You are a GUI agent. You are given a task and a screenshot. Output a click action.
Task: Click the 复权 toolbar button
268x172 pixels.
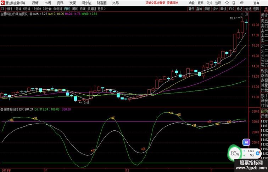coord(191,9)
